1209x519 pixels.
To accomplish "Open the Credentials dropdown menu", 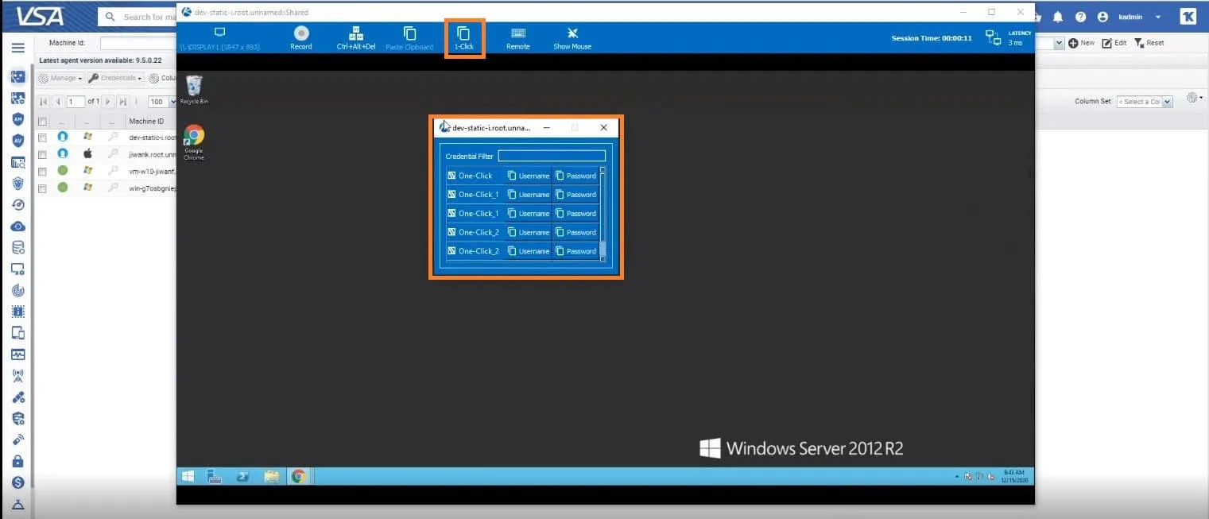I will click(x=116, y=78).
